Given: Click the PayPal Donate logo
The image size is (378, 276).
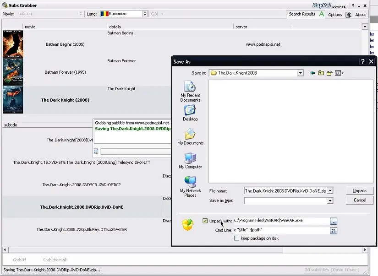Looking at the screenshot, I should click(x=329, y=5).
